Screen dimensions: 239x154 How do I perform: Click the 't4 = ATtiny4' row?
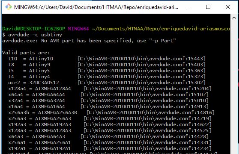tap(107, 77)
